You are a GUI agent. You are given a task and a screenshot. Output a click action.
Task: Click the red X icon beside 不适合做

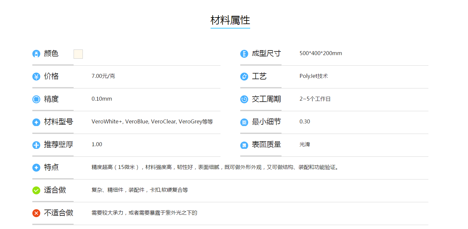(x=36, y=213)
